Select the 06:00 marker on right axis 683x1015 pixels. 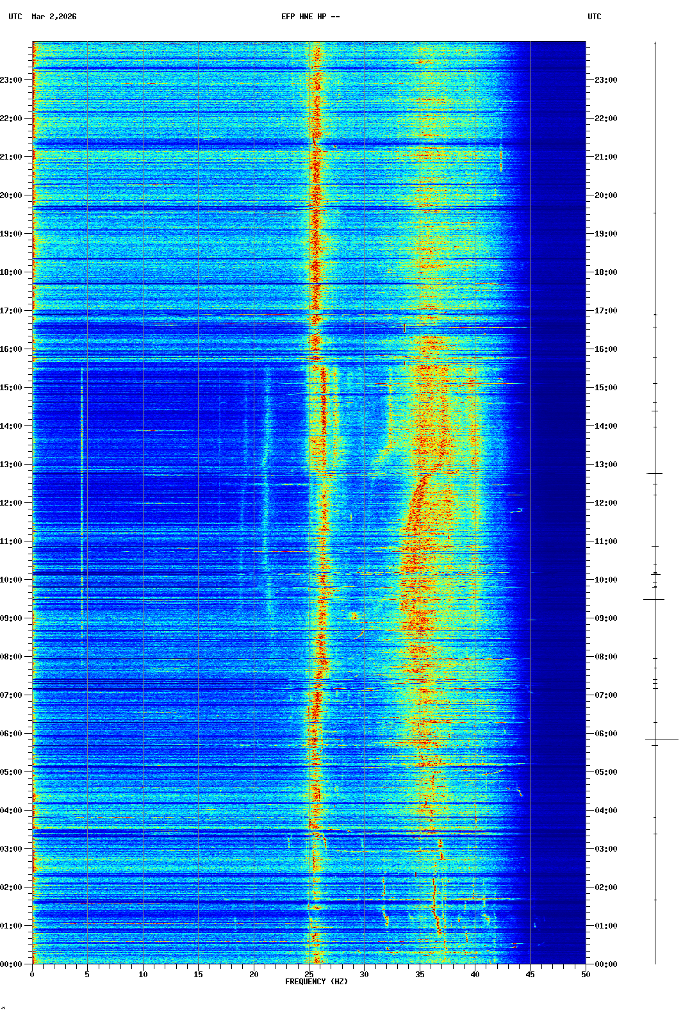point(605,734)
